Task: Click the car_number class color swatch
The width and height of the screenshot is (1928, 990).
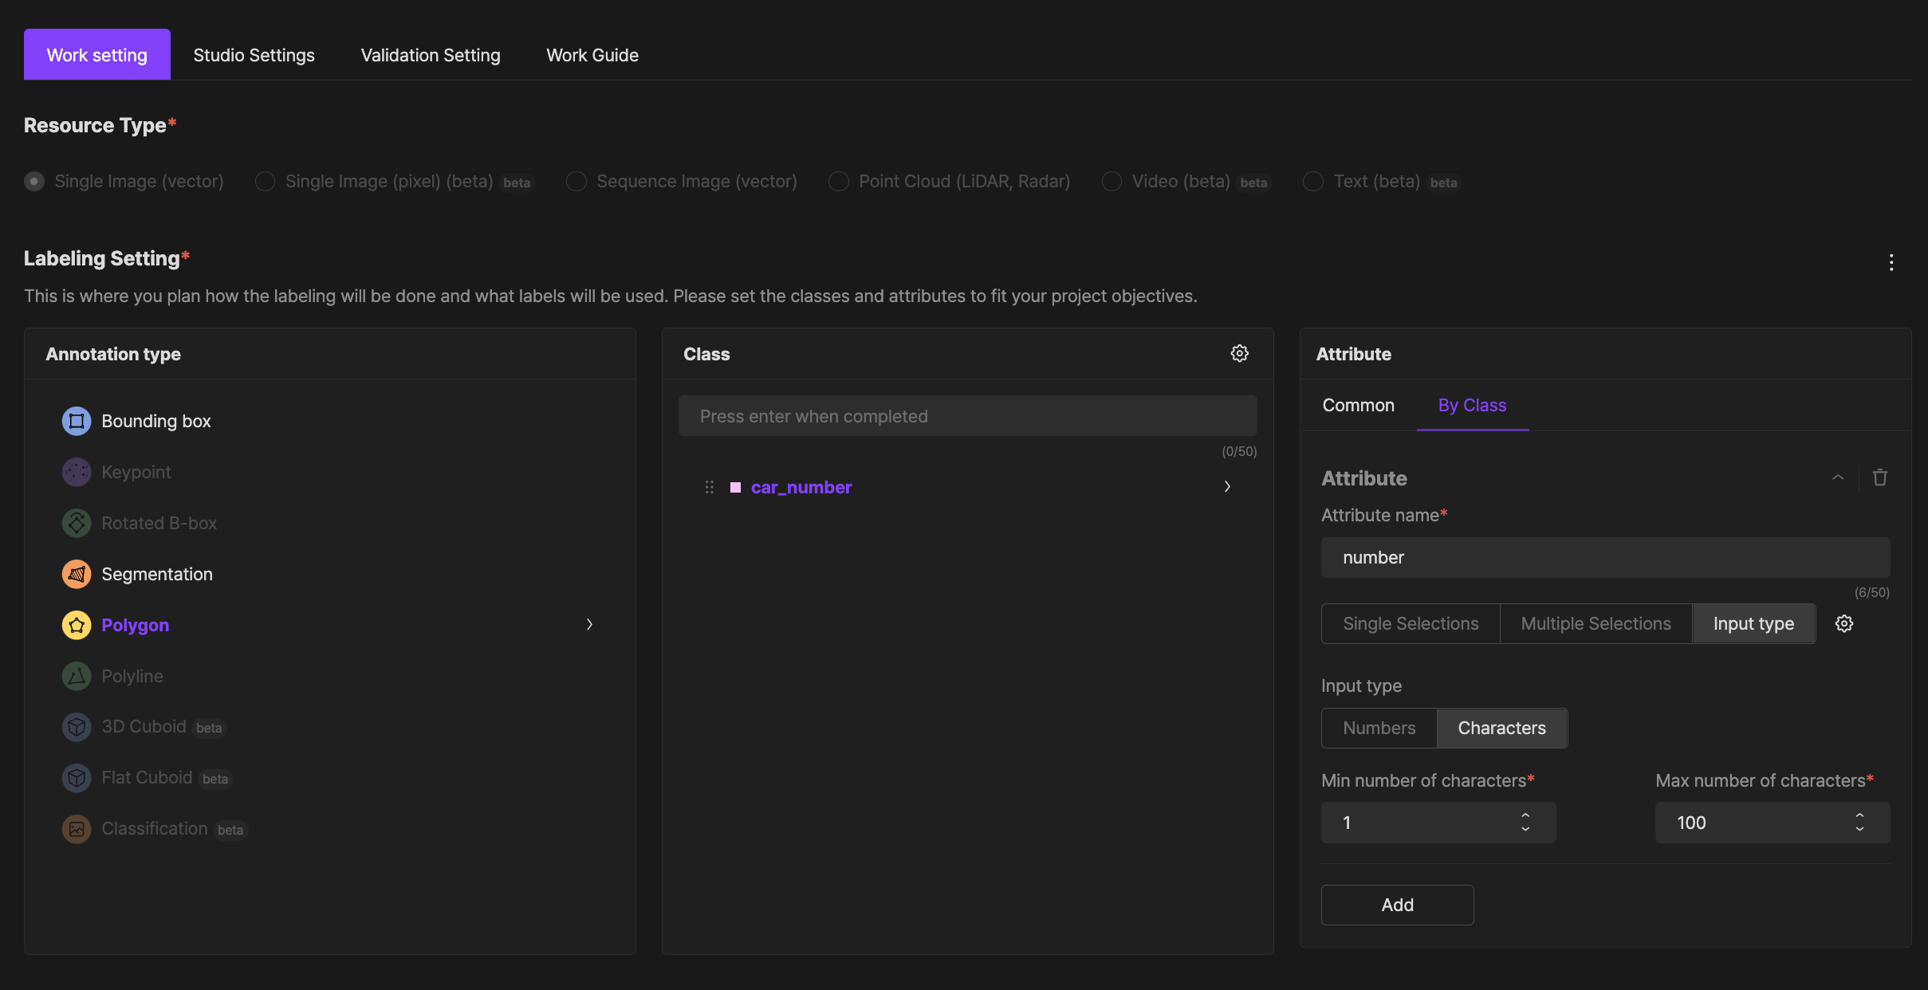Action: click(x=735, y=487)
